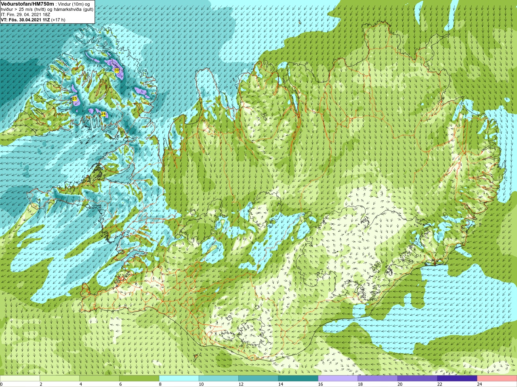Screen dimensions: 517x387
Task: Click the legend scale value "6"
Action: click(x=120, y=384)
